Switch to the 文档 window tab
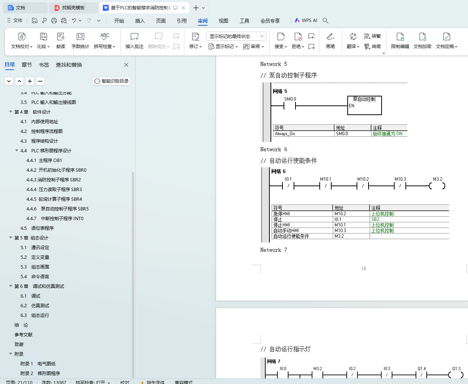The height and width of the screenshot is (384, 468). pyautogui.click(x=25, y=7)
